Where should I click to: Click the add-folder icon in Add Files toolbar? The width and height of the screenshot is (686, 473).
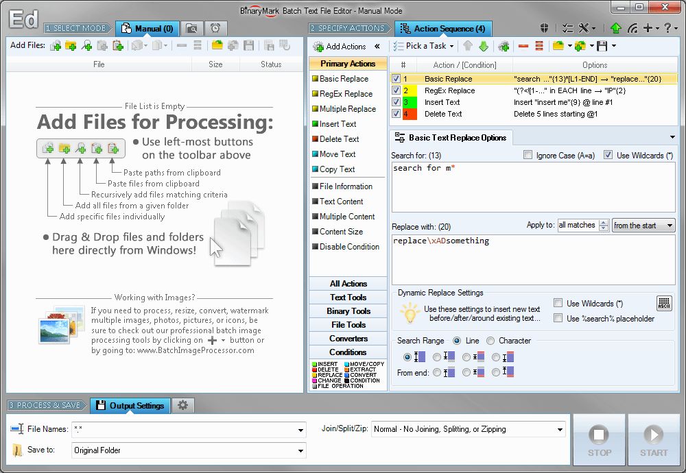71,45
